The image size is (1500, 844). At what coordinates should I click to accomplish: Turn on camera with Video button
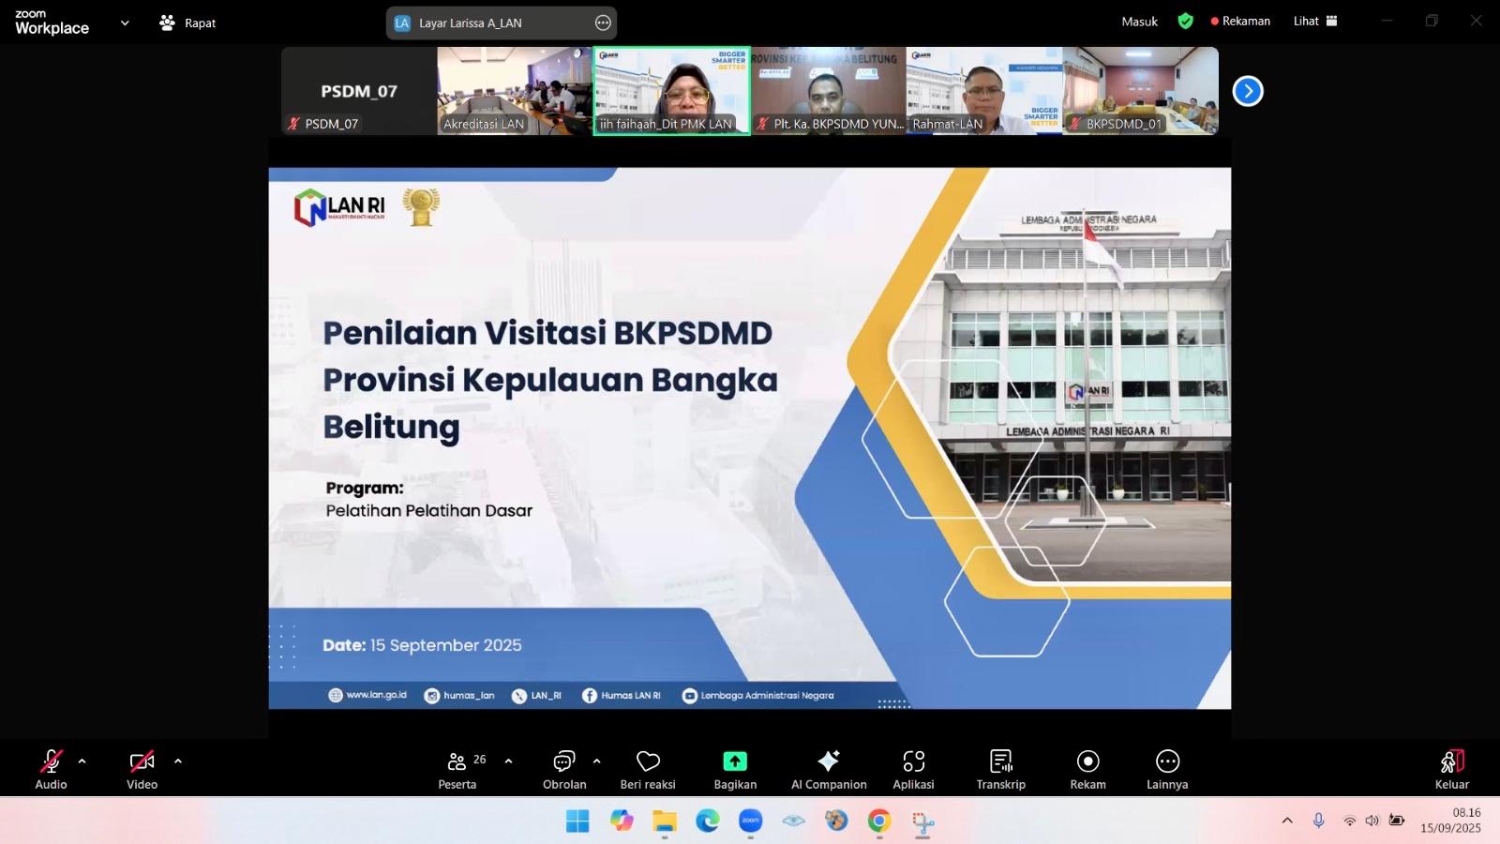(x=142, y=769)
